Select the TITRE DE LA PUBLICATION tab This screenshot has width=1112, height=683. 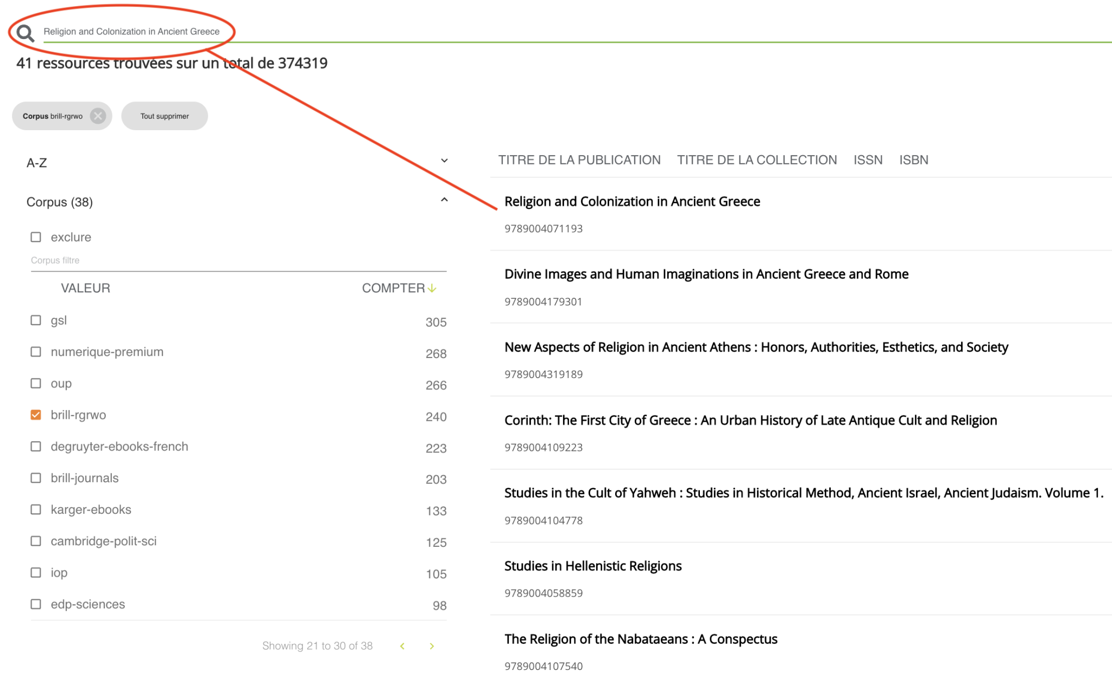tap(579, 160)
